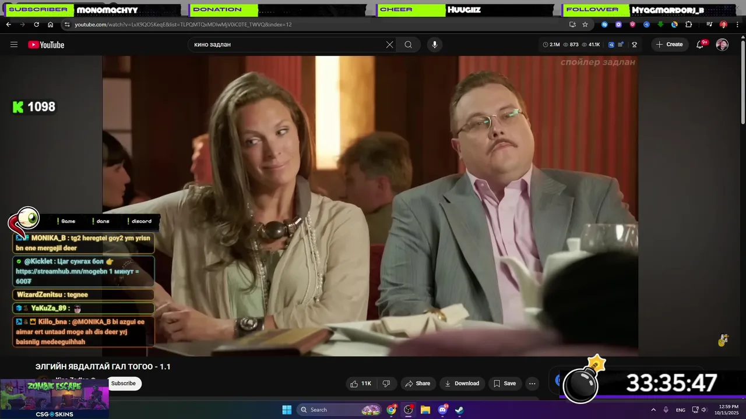The height and width of the screenshot is (419, 746).
Task: Go to YouTube home via the logo
Action: (46, 45)
